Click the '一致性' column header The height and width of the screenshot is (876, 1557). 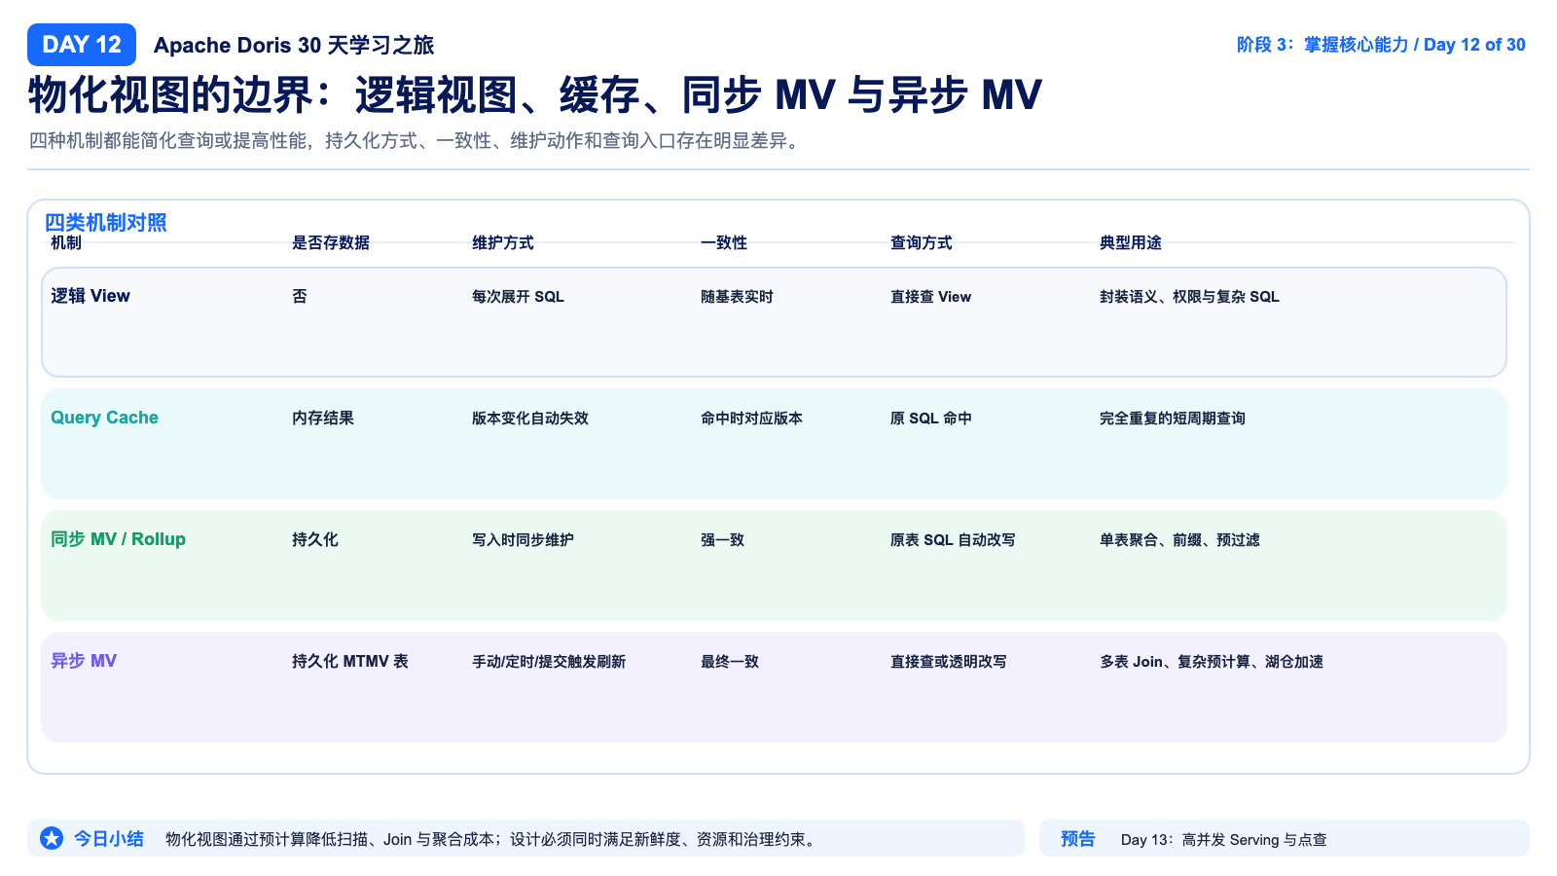tap(724, 242)
